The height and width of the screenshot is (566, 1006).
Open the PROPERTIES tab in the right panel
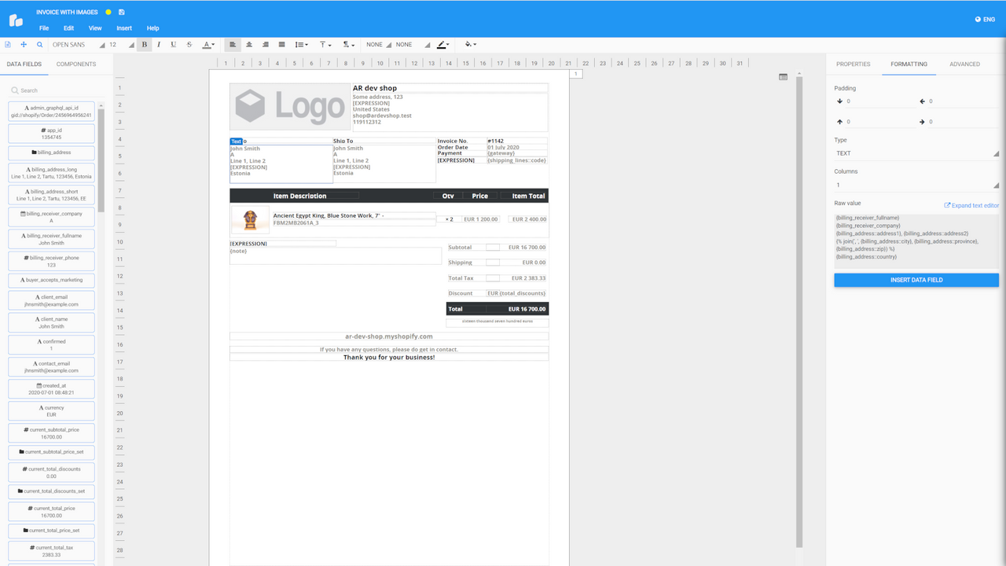click(x=853, y=64)
